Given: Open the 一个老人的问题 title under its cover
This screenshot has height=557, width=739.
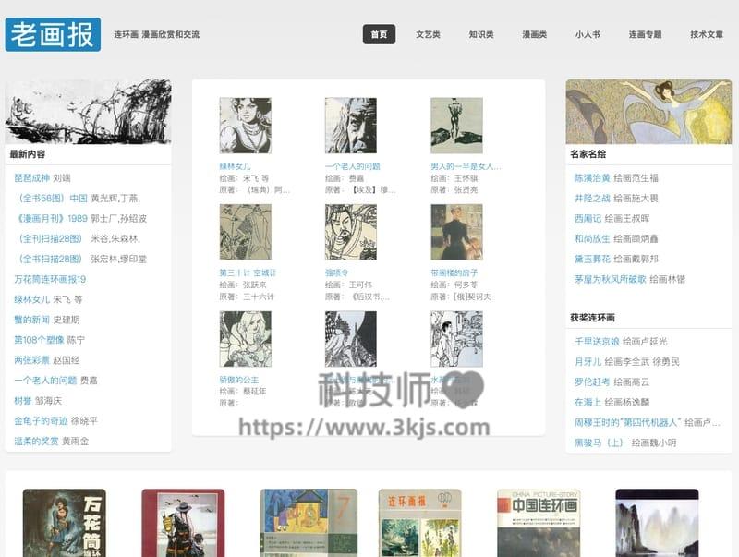Looking at the screenshot, I should (x=353, y=166).
